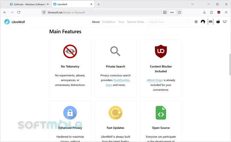The width and height of the screenshot is (231, 142).
Task: Close the LibreWolf tab
Action: pos(91,5)
